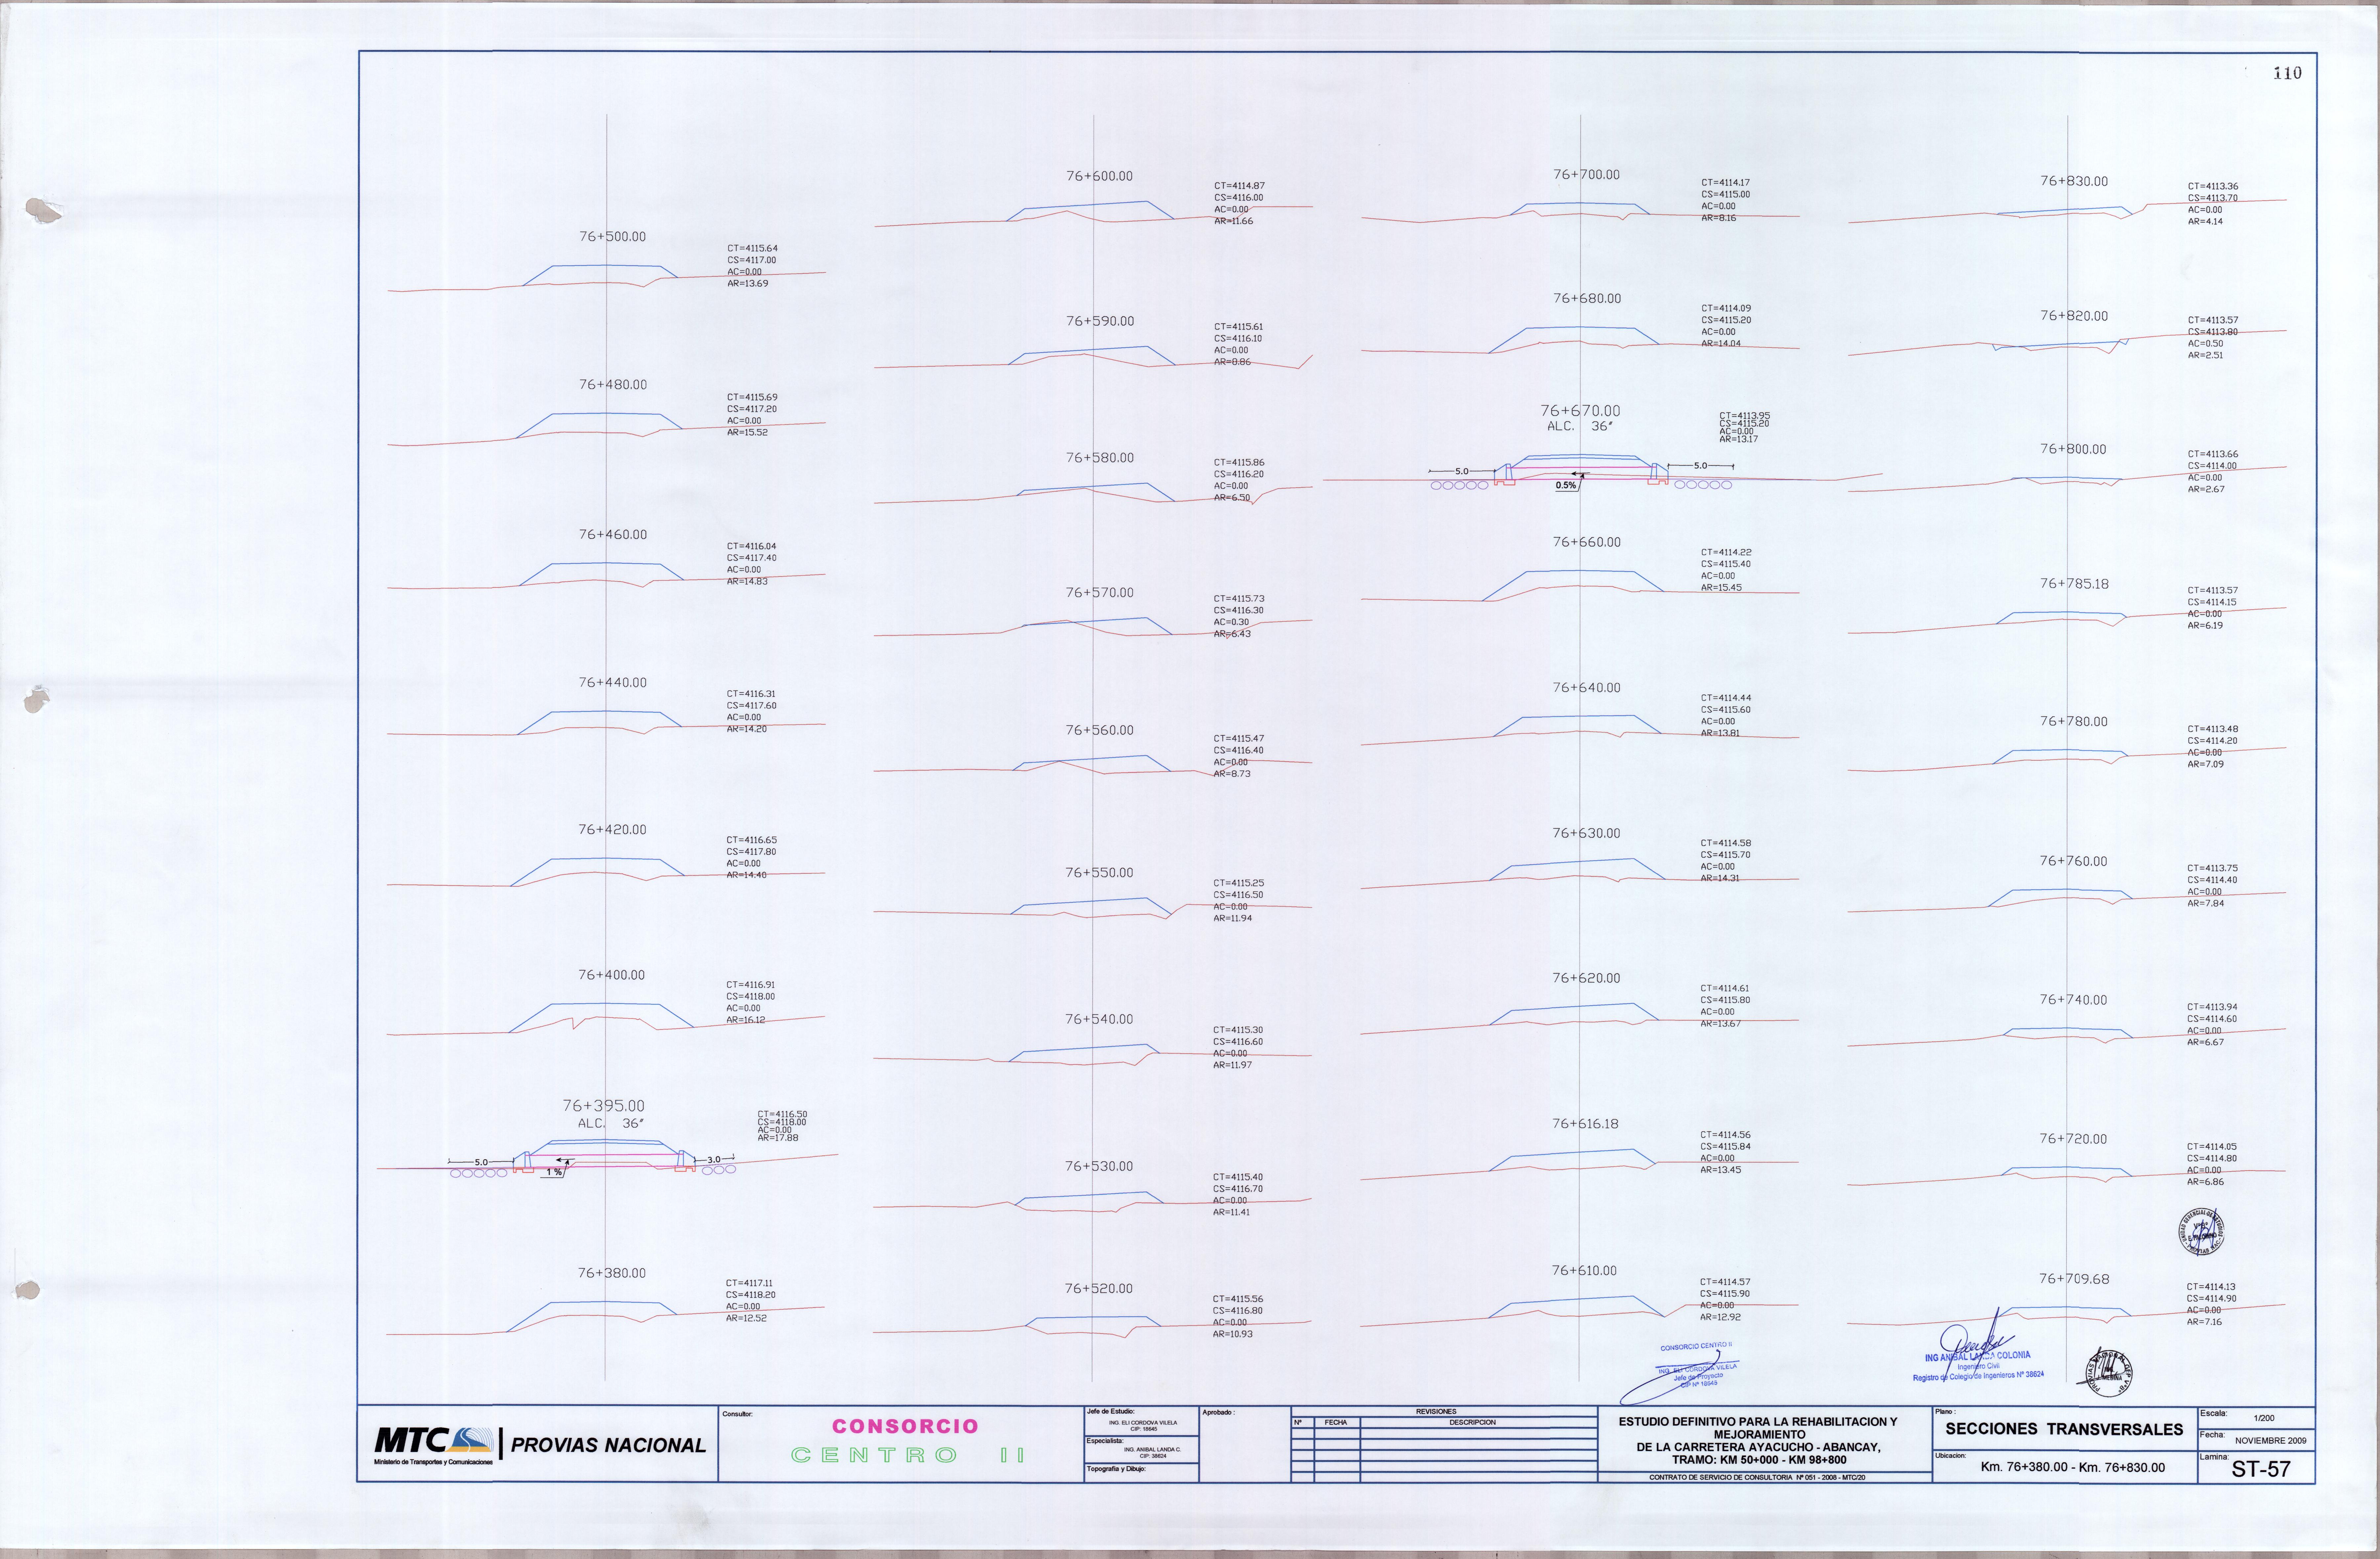Click section label '76+420.00'

(612, 830)
